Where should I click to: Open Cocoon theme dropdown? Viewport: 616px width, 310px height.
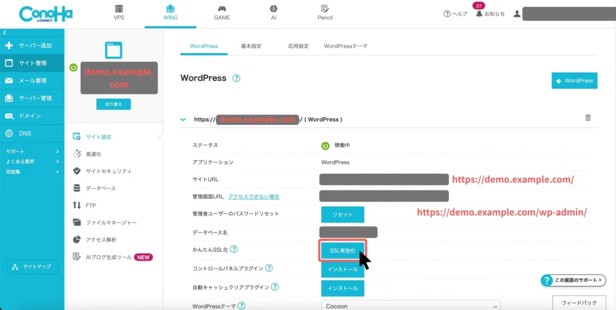[x=411, y=306]
